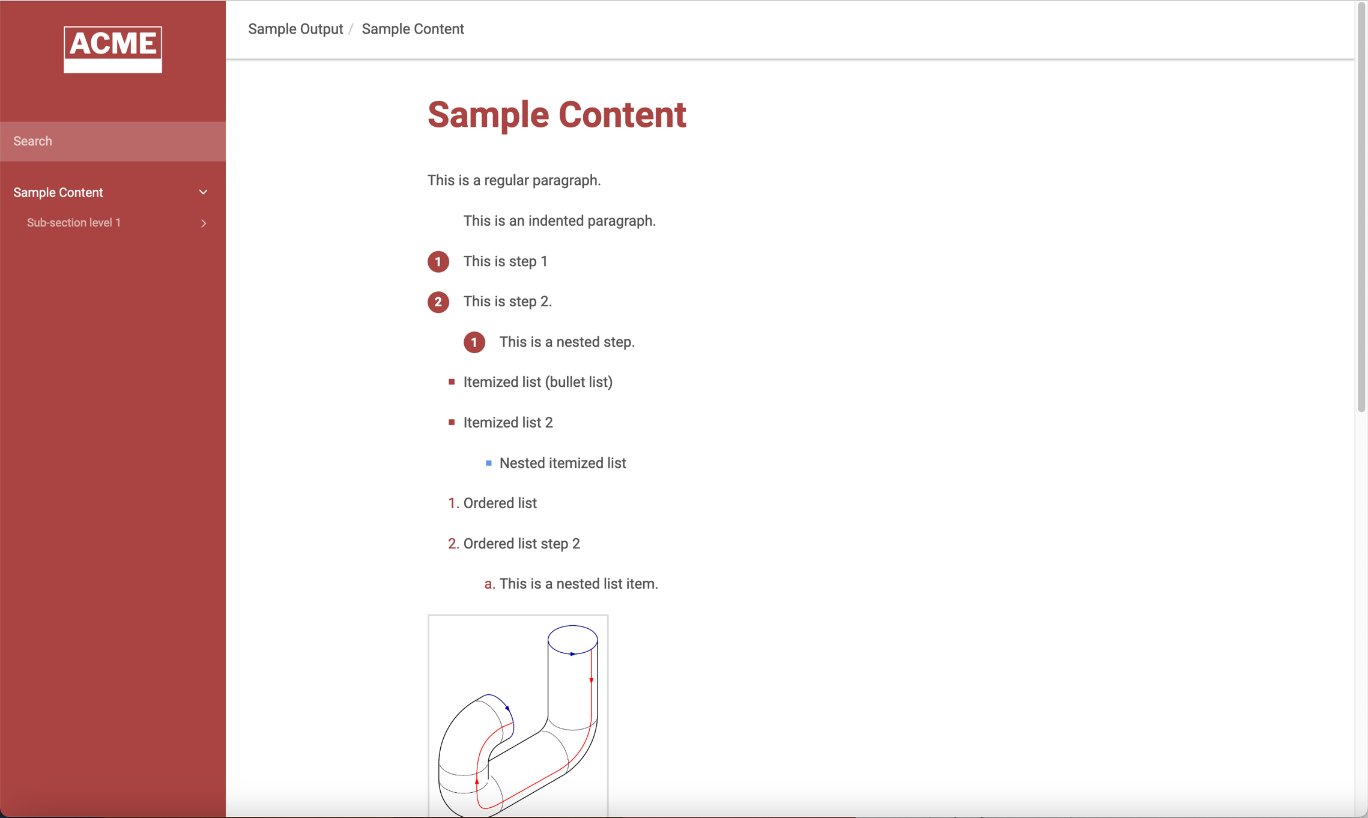Image resolution: width=1368 pixels, height=818 pixels.
Task: Select the Sample Content page heading
Action: click(x=557, y=115)
